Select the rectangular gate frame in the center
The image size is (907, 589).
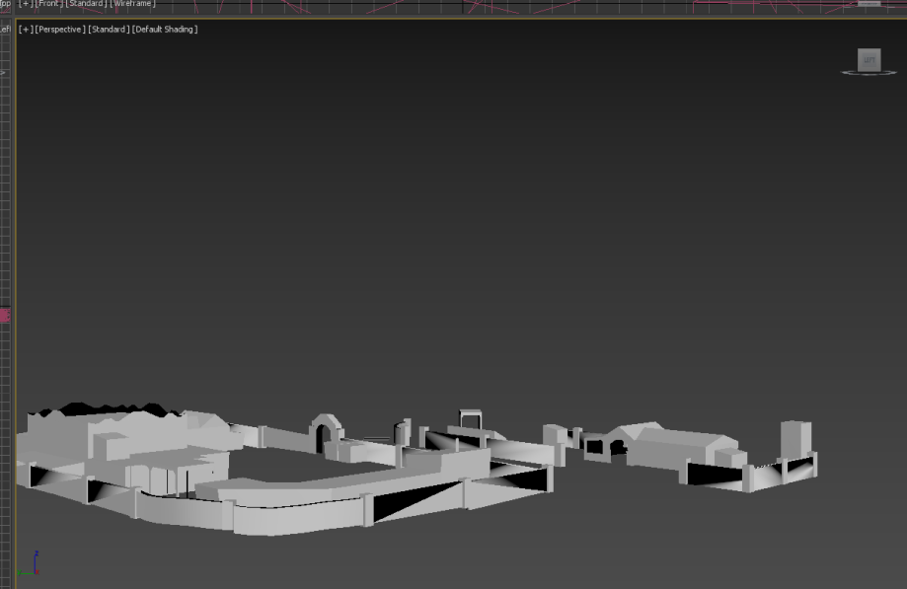tap(470, 418)
